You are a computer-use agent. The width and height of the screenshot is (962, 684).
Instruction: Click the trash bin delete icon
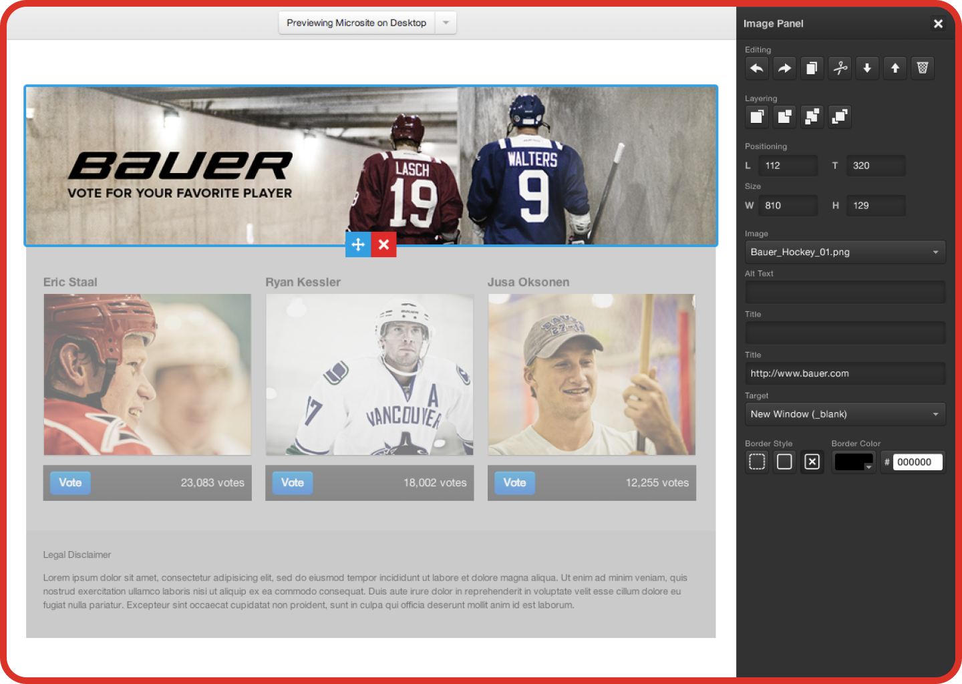923,68
